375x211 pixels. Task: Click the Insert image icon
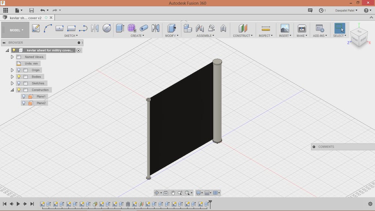click(285, 28)
